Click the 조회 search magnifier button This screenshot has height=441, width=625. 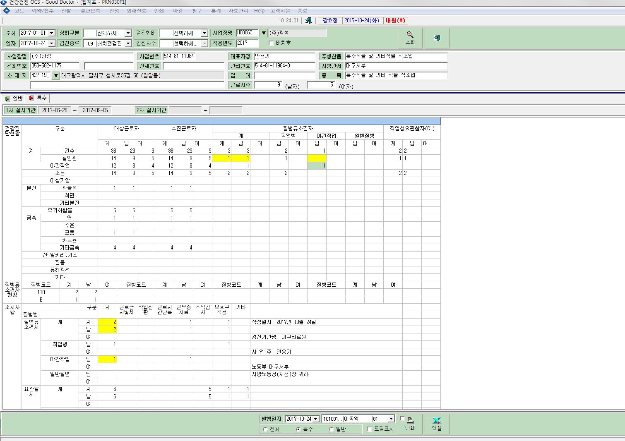tap(410, 38)
